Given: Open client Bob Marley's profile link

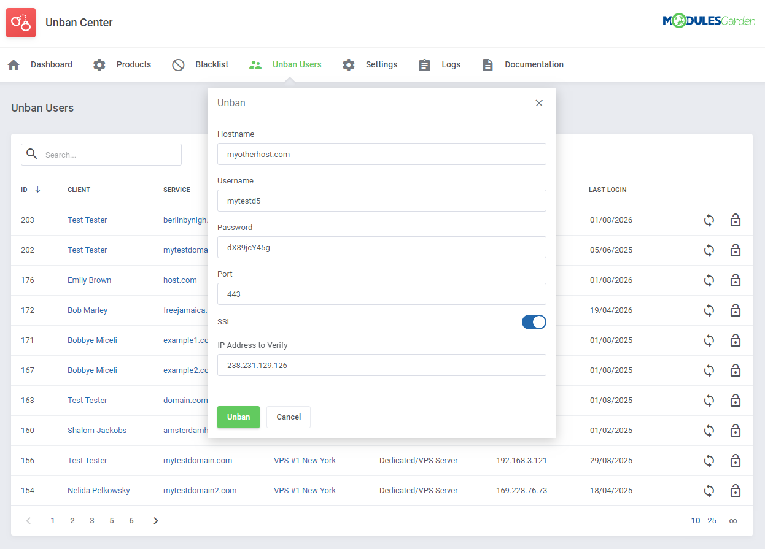Looking at the screenshot, I should 87,310.
